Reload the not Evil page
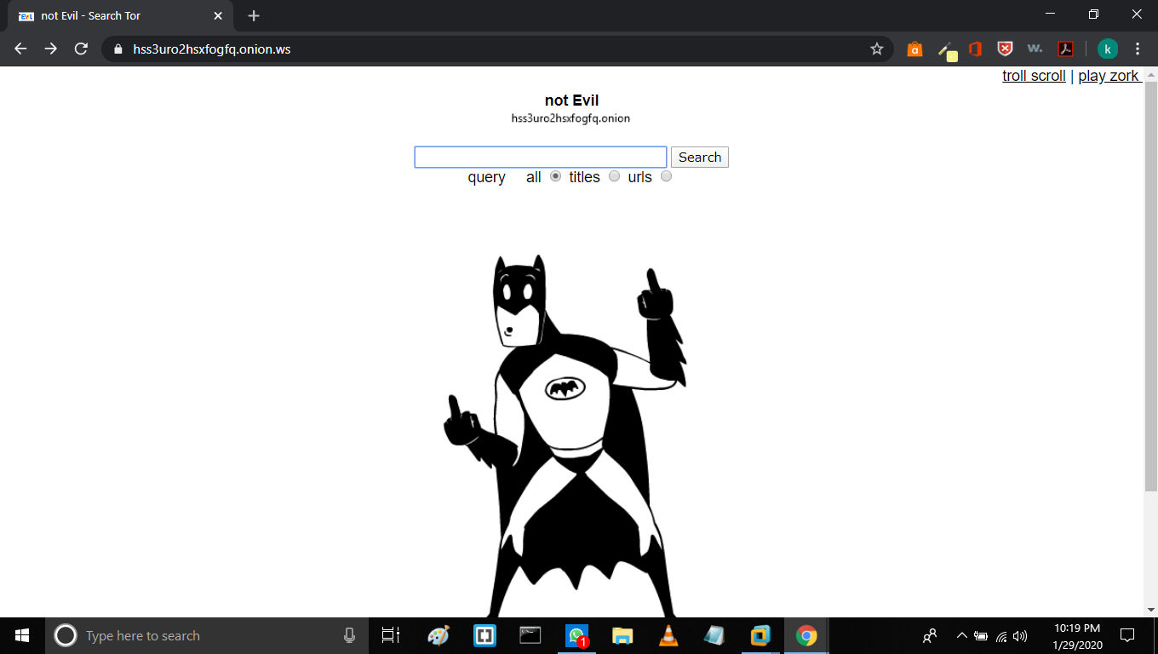 [82, 49]
